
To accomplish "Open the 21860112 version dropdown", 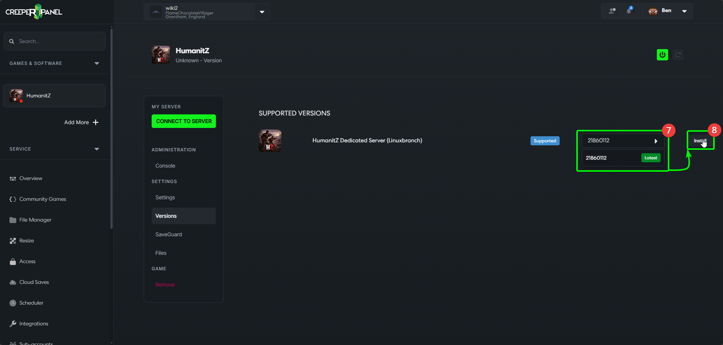I will pyautogui.click(x=622, y=141).
